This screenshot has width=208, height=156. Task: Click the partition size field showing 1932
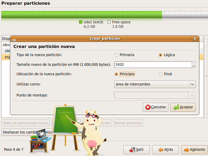coord(153,65)
